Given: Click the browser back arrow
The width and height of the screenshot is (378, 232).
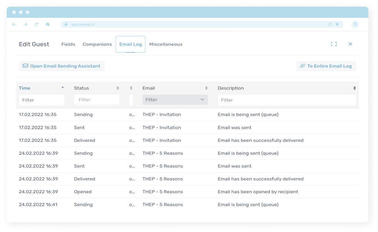Looking at the screenshot, I should click(x=14, y=24).
